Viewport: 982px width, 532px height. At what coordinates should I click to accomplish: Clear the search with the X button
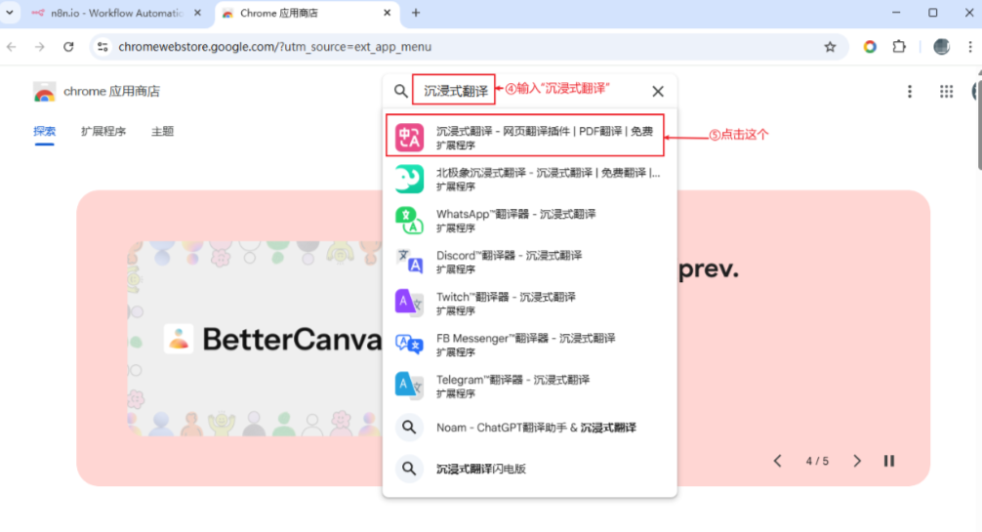(658, 92)
